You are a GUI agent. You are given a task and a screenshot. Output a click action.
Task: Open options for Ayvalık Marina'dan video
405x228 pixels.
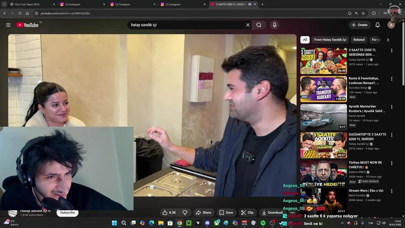click(392, 107)
